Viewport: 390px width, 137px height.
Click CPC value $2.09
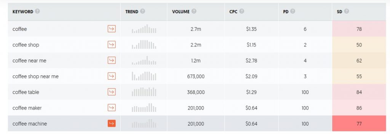(251, 76)
